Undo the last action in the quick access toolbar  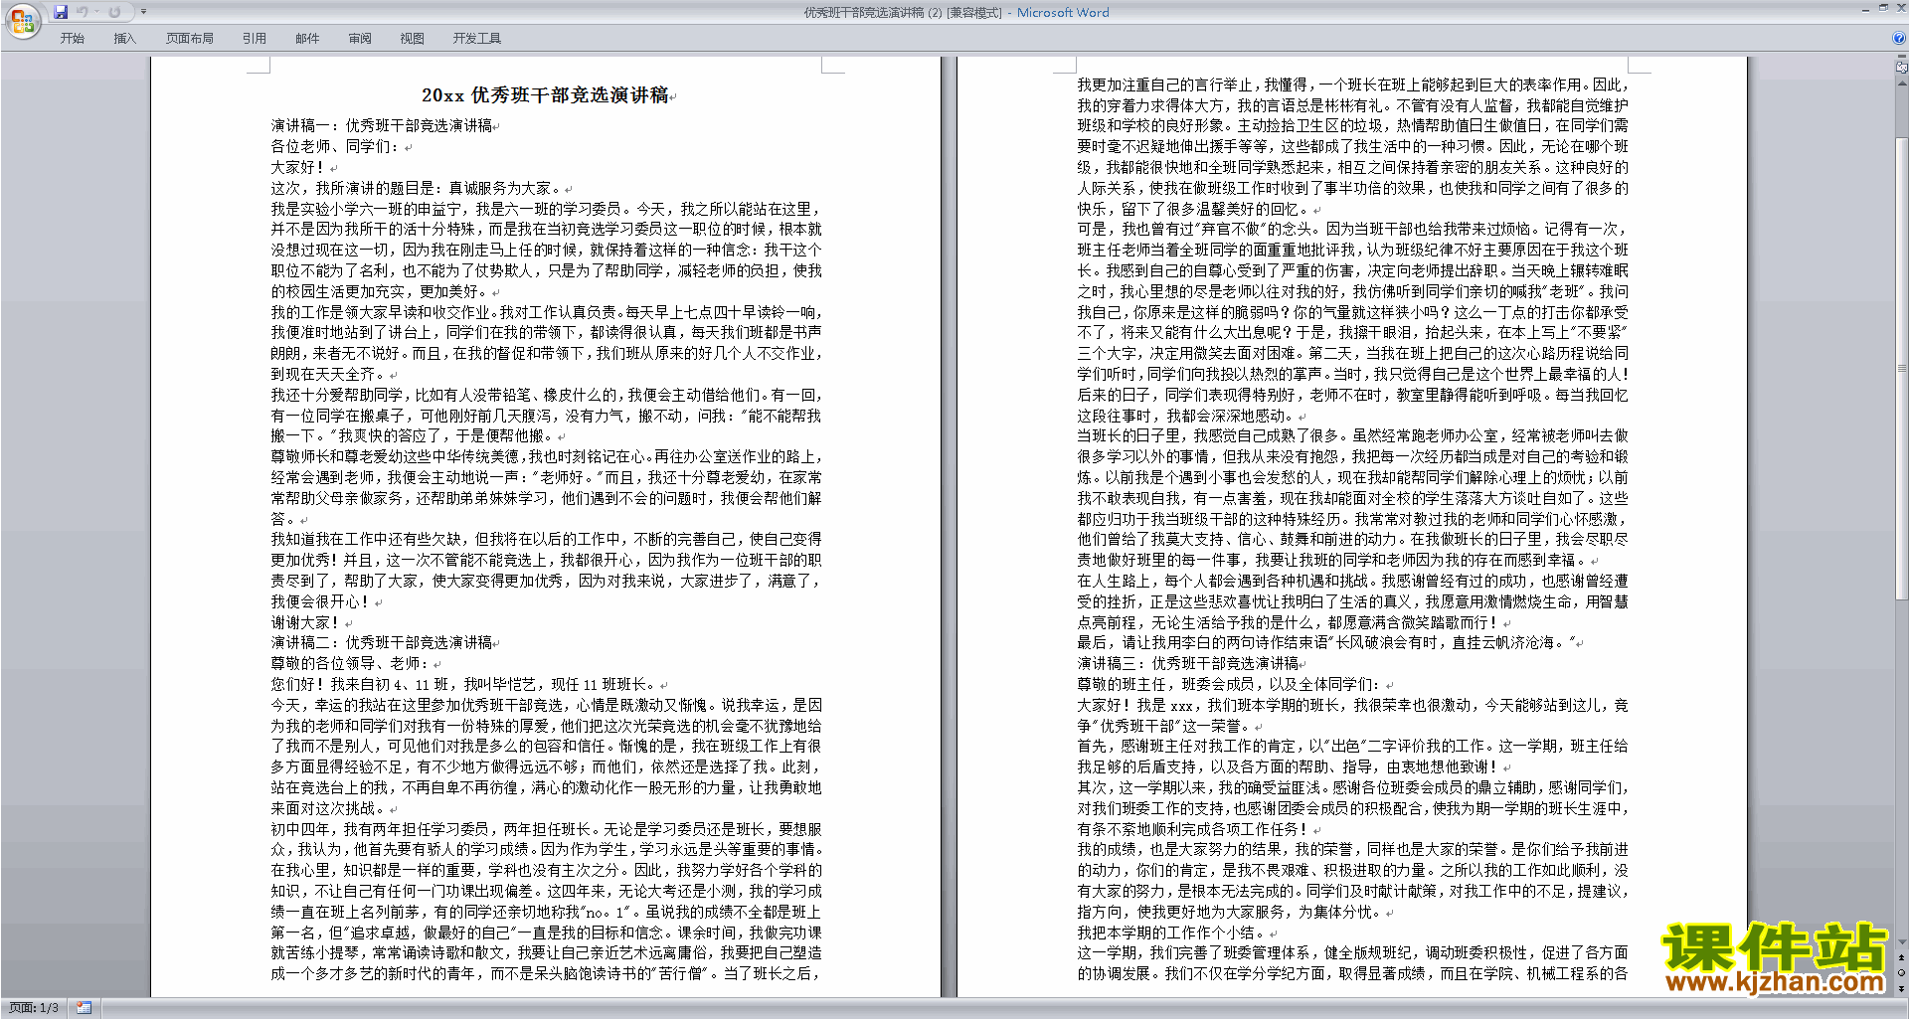(82, 12)
